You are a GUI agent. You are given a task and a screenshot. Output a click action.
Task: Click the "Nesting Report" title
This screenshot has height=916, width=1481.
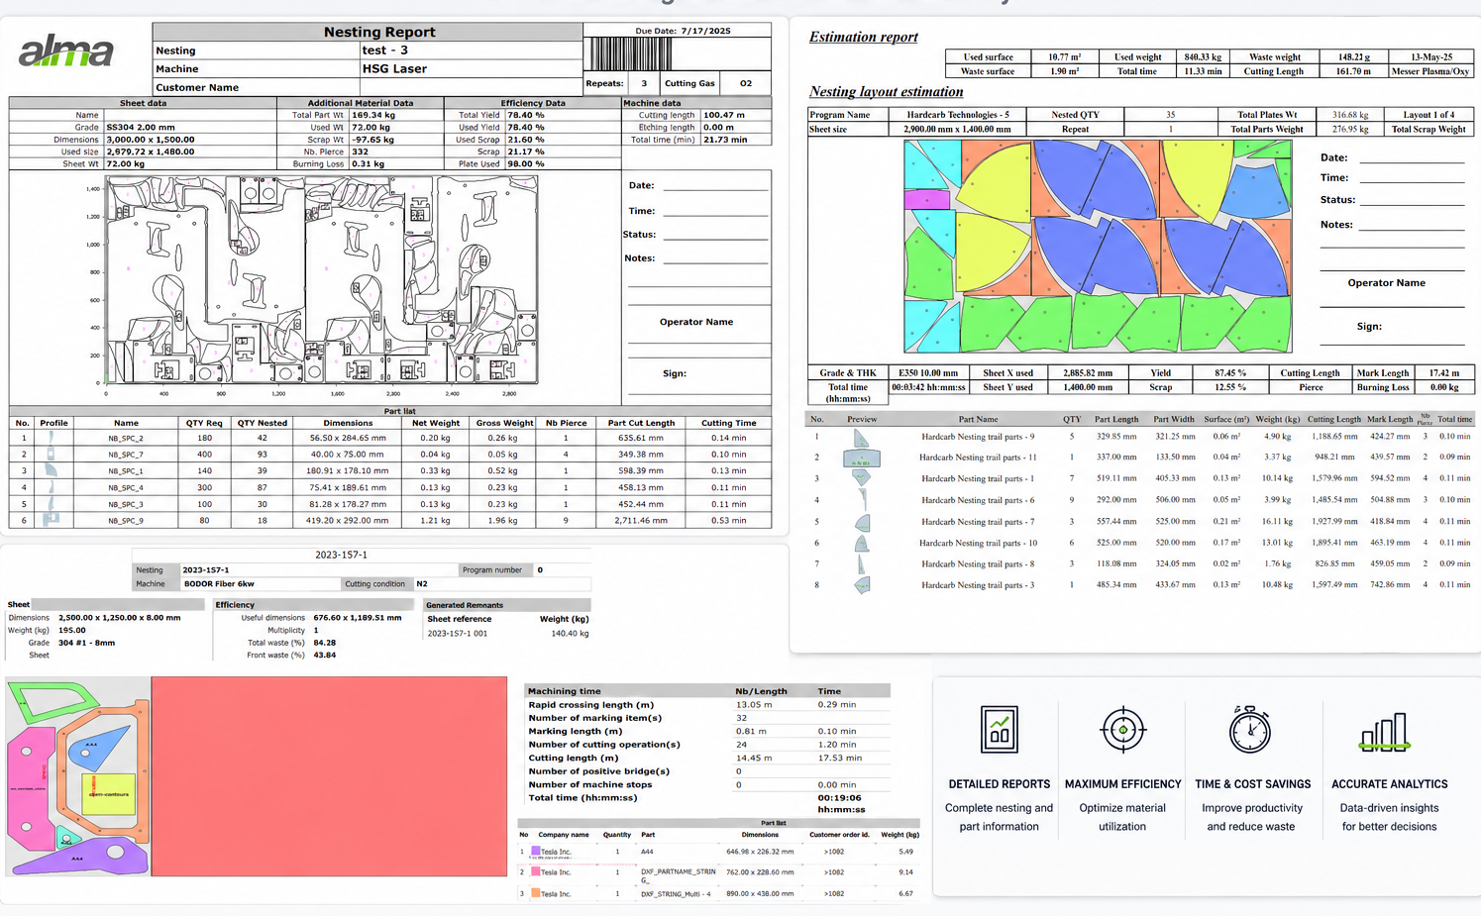(379, 32)
